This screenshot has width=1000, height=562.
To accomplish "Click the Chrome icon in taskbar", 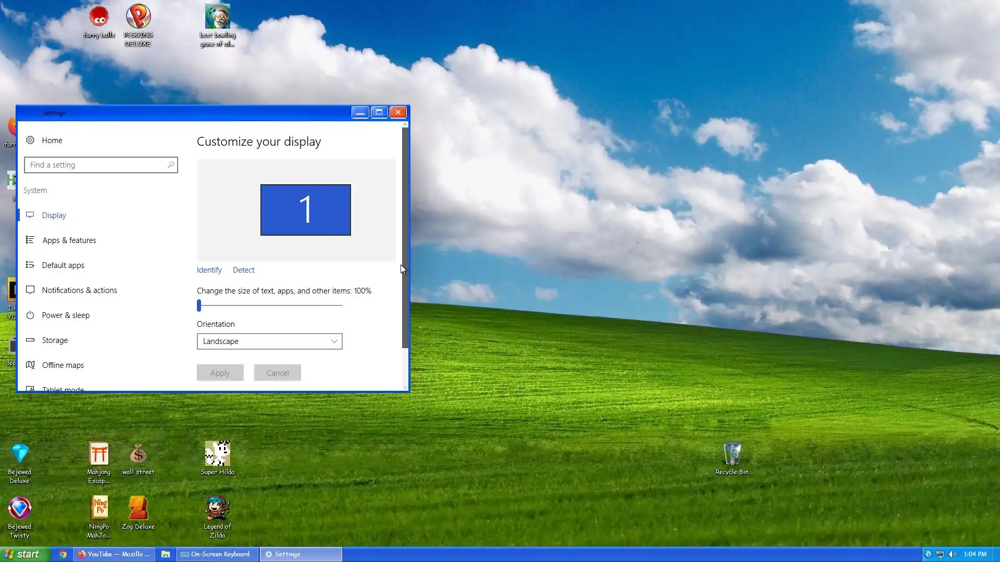I will (63, 554).
